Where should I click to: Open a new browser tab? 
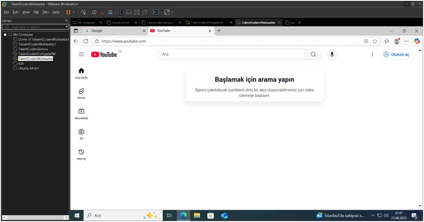tap(219, 31)
